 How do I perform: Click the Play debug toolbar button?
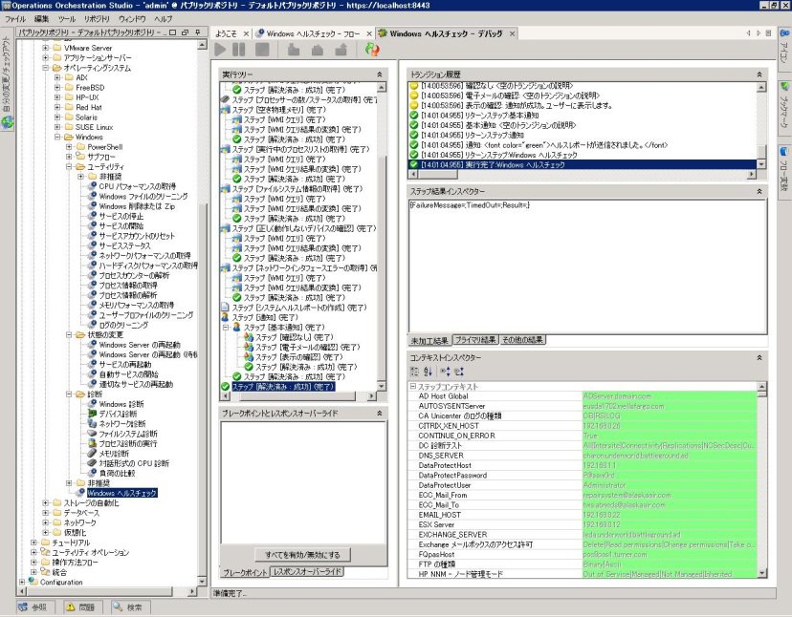220,50
